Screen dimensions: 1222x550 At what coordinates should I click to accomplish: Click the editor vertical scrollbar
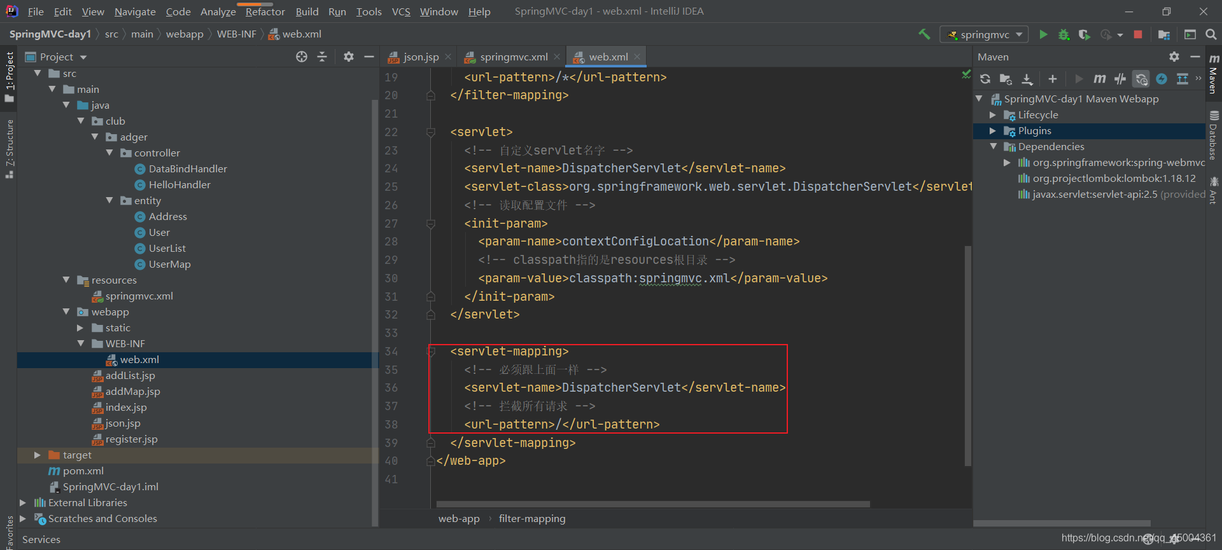968,356
